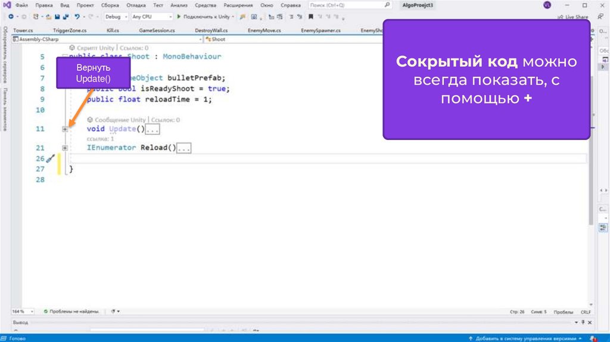This screenshot has height=342, width=610.
Task: Click the save file floppy icon
Action: (57, 17)
